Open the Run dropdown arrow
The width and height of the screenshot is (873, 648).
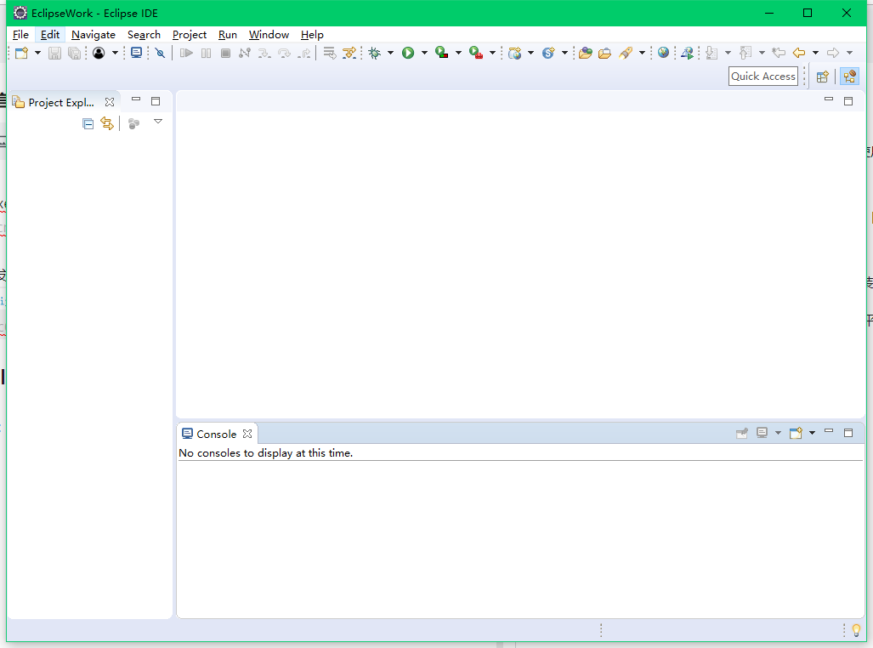[x=424, y=53]
